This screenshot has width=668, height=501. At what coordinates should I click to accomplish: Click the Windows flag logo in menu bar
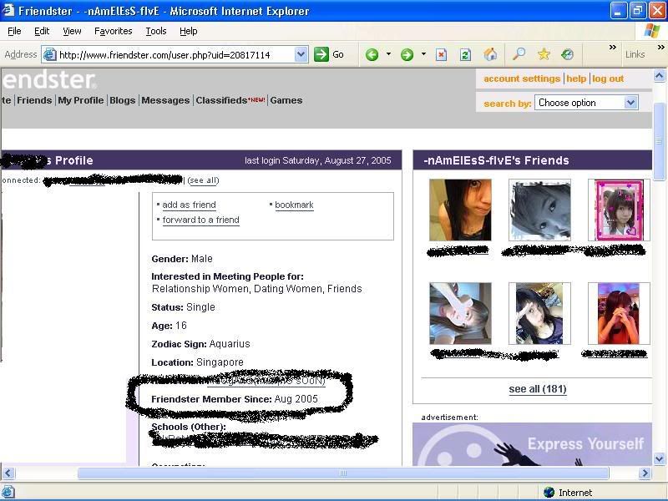pyautogui.click(x=652, y=31)
